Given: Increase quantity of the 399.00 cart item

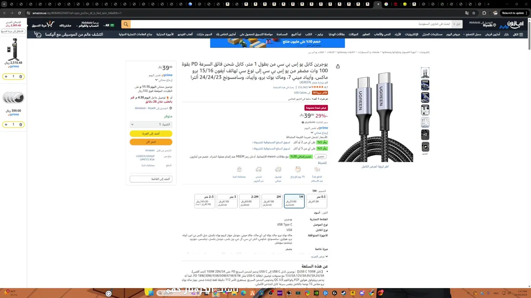Looking at the screenshot, I should pos(6,125).
